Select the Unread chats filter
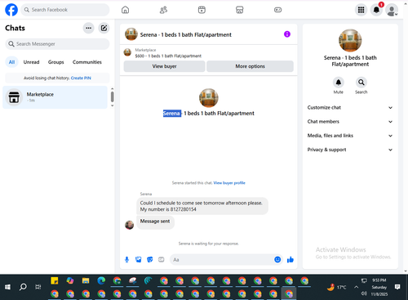This screenshot has height=300, width=408. (x=31, y=62)
